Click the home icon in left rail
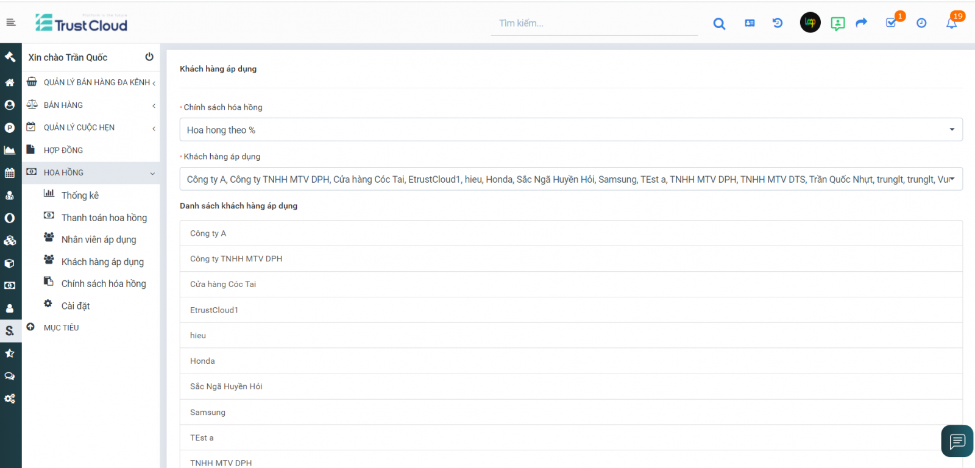Viewport: 975px width, 468px height. (x=10, y=82)
